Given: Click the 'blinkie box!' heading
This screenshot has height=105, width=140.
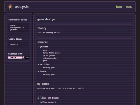Looking at the screenshot, I should tap(16, 54).
